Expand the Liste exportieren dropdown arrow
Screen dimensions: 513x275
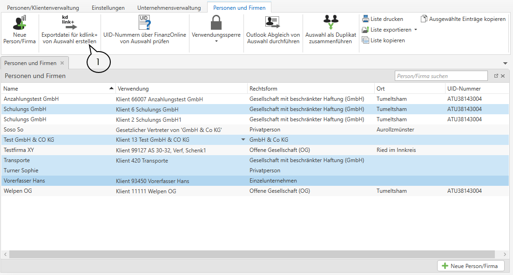[x=416, y=30]
